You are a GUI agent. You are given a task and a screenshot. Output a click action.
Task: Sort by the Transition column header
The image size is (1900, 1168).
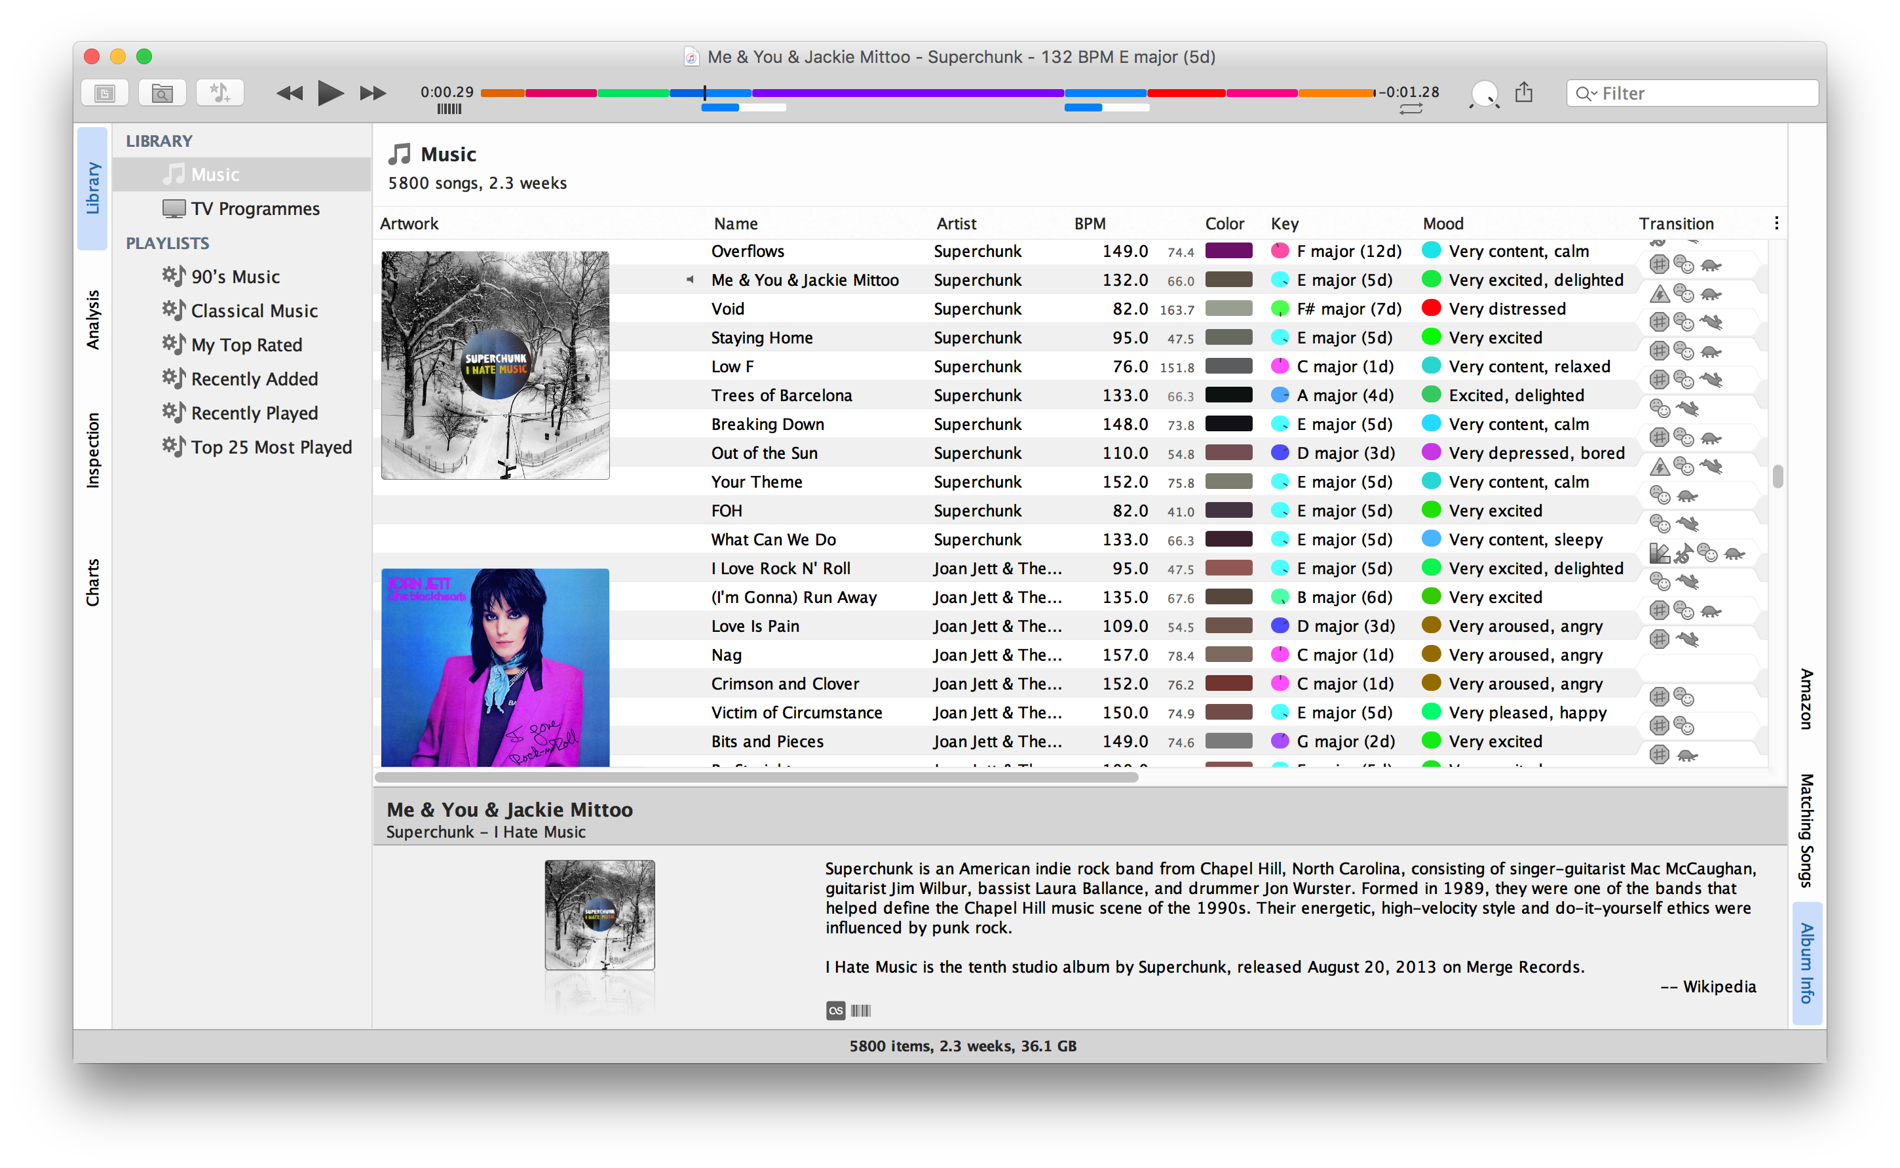point(1675,224)
